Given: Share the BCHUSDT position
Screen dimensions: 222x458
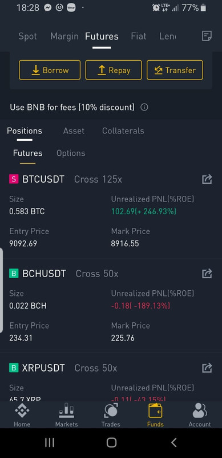Looking at the screenshot, I should pos(207,274).
